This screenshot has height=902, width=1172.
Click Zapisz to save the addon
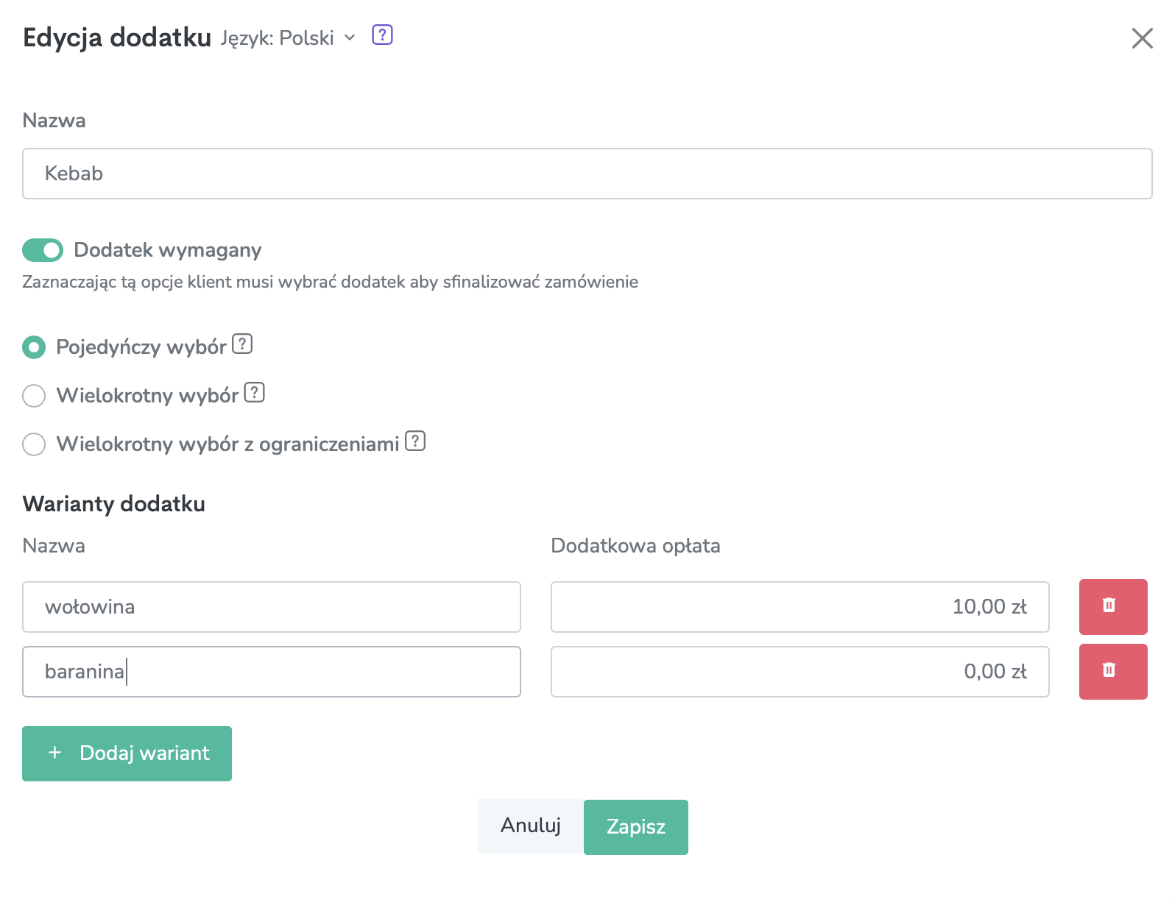(636, 827)
